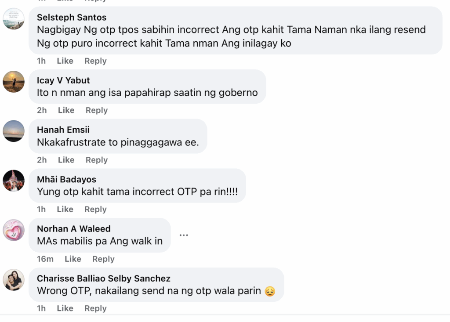Click 1h timestamp on Charisse's comment
The width and height of the screenshot is (450, 322).
click(x=41, y=308)
